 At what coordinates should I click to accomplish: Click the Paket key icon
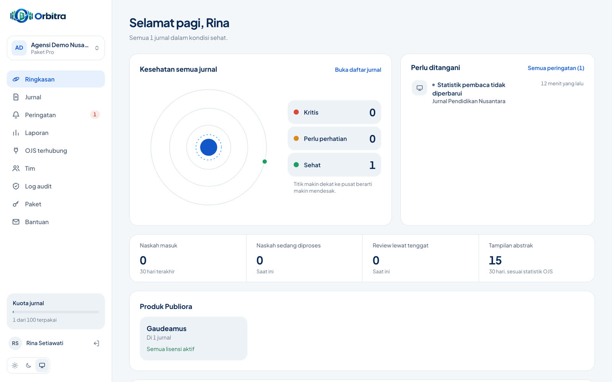(16, 204)
